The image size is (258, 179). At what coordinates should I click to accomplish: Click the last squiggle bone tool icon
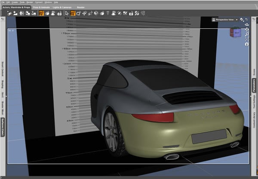tap(143, 13)
